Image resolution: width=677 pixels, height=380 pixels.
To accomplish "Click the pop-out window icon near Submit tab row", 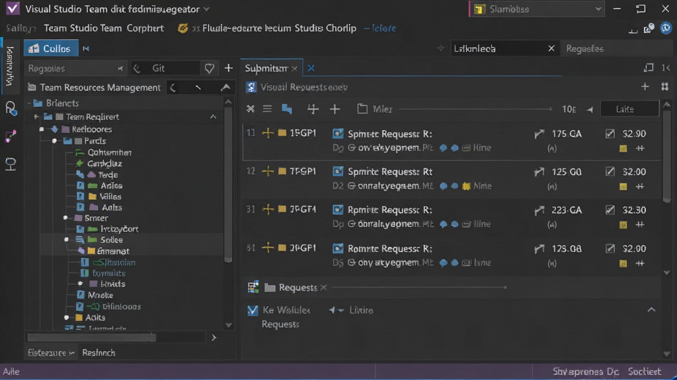I will (x=649, y=68).
